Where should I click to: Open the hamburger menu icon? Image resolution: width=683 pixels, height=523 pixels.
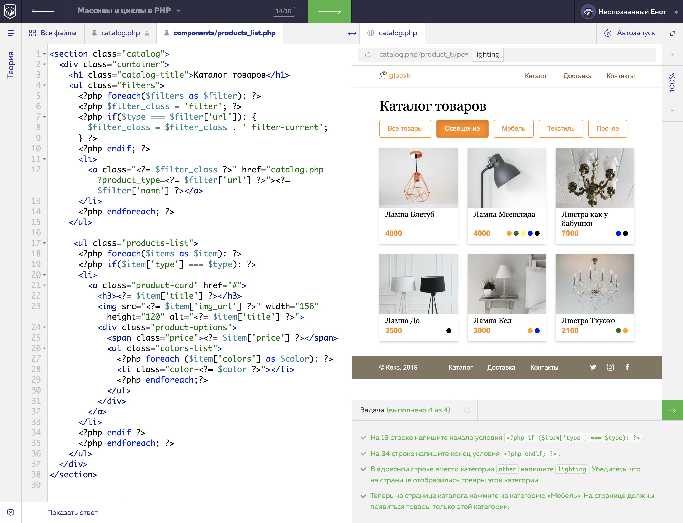click(x=11, y=33)
